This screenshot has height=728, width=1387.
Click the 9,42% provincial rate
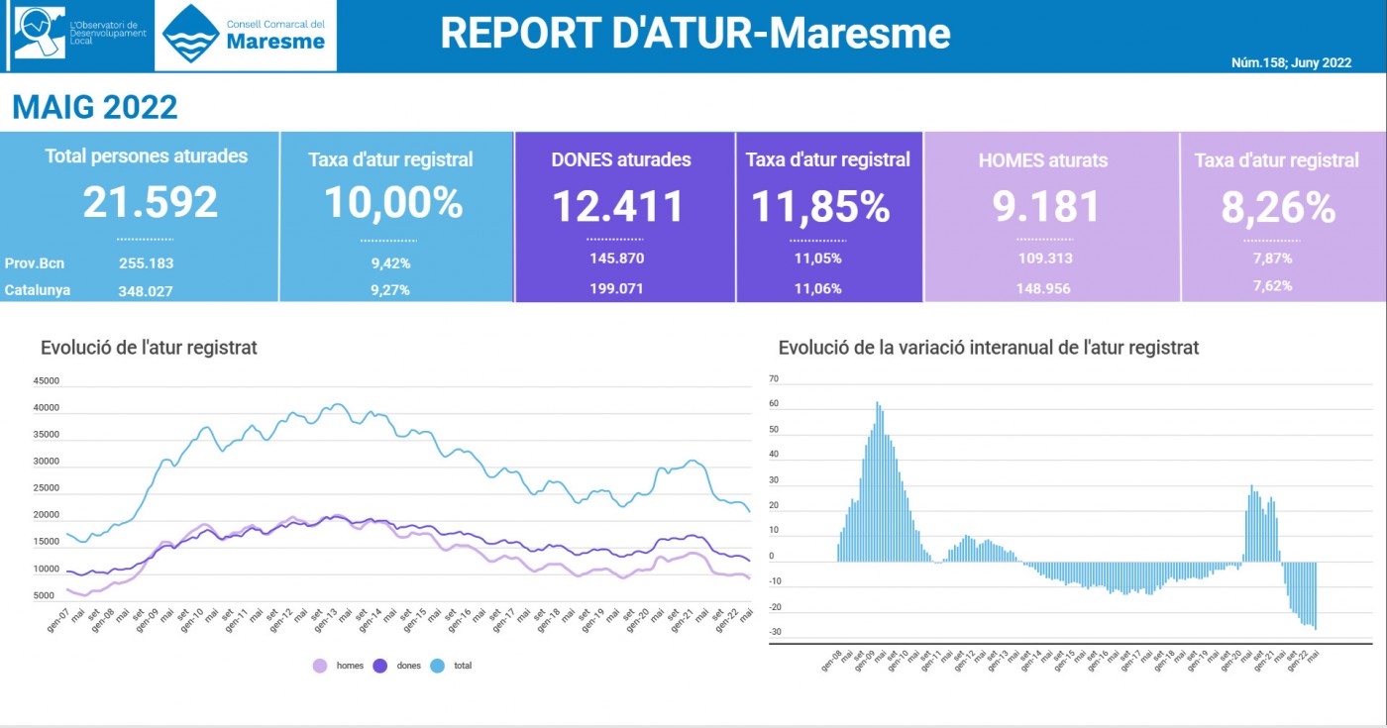(391, 263)
